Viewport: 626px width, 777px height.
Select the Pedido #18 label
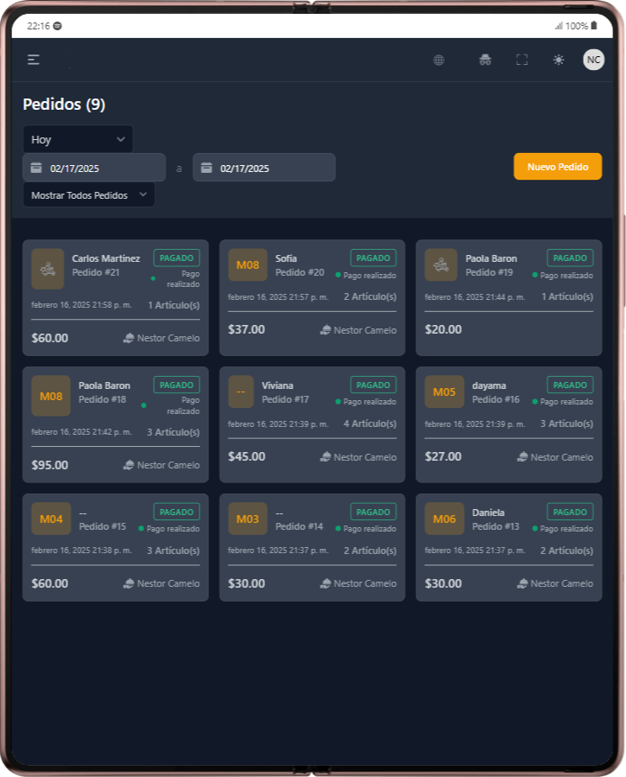[103, 399]
